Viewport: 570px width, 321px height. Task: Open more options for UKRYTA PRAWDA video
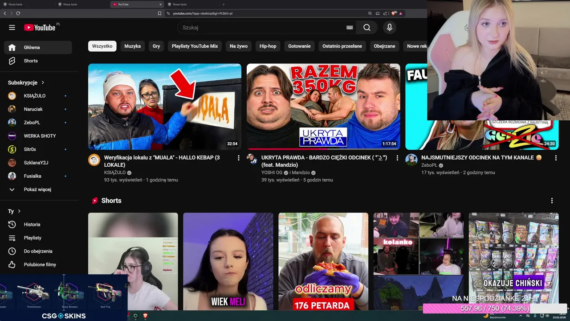point(397,158)
